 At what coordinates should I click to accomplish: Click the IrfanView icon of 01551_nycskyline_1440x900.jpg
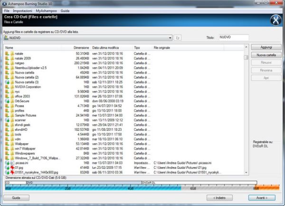coord(12,172)
